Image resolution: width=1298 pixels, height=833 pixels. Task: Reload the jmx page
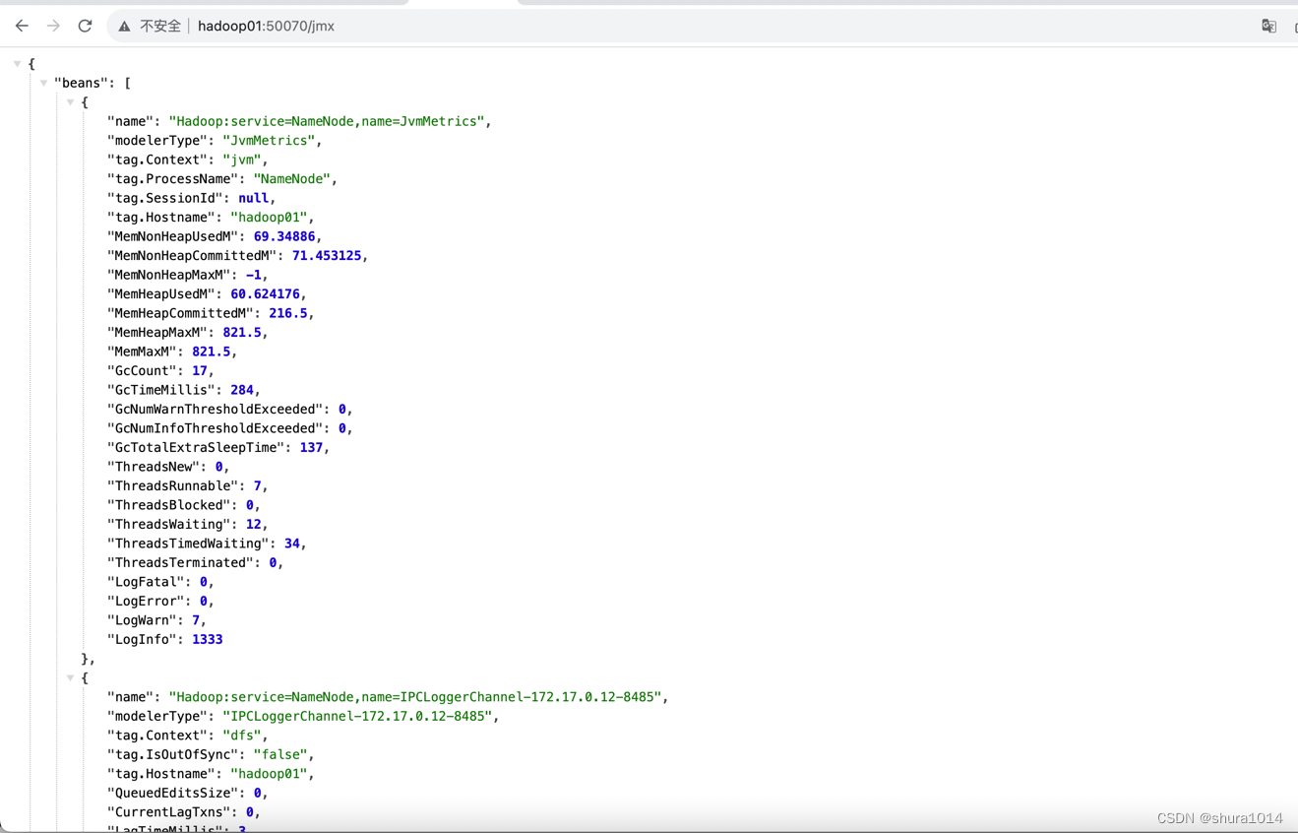[85, 26]
